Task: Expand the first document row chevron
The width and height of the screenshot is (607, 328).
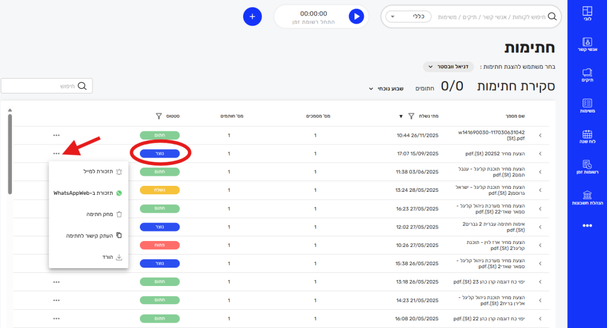Action: click(x=540, y=136)
